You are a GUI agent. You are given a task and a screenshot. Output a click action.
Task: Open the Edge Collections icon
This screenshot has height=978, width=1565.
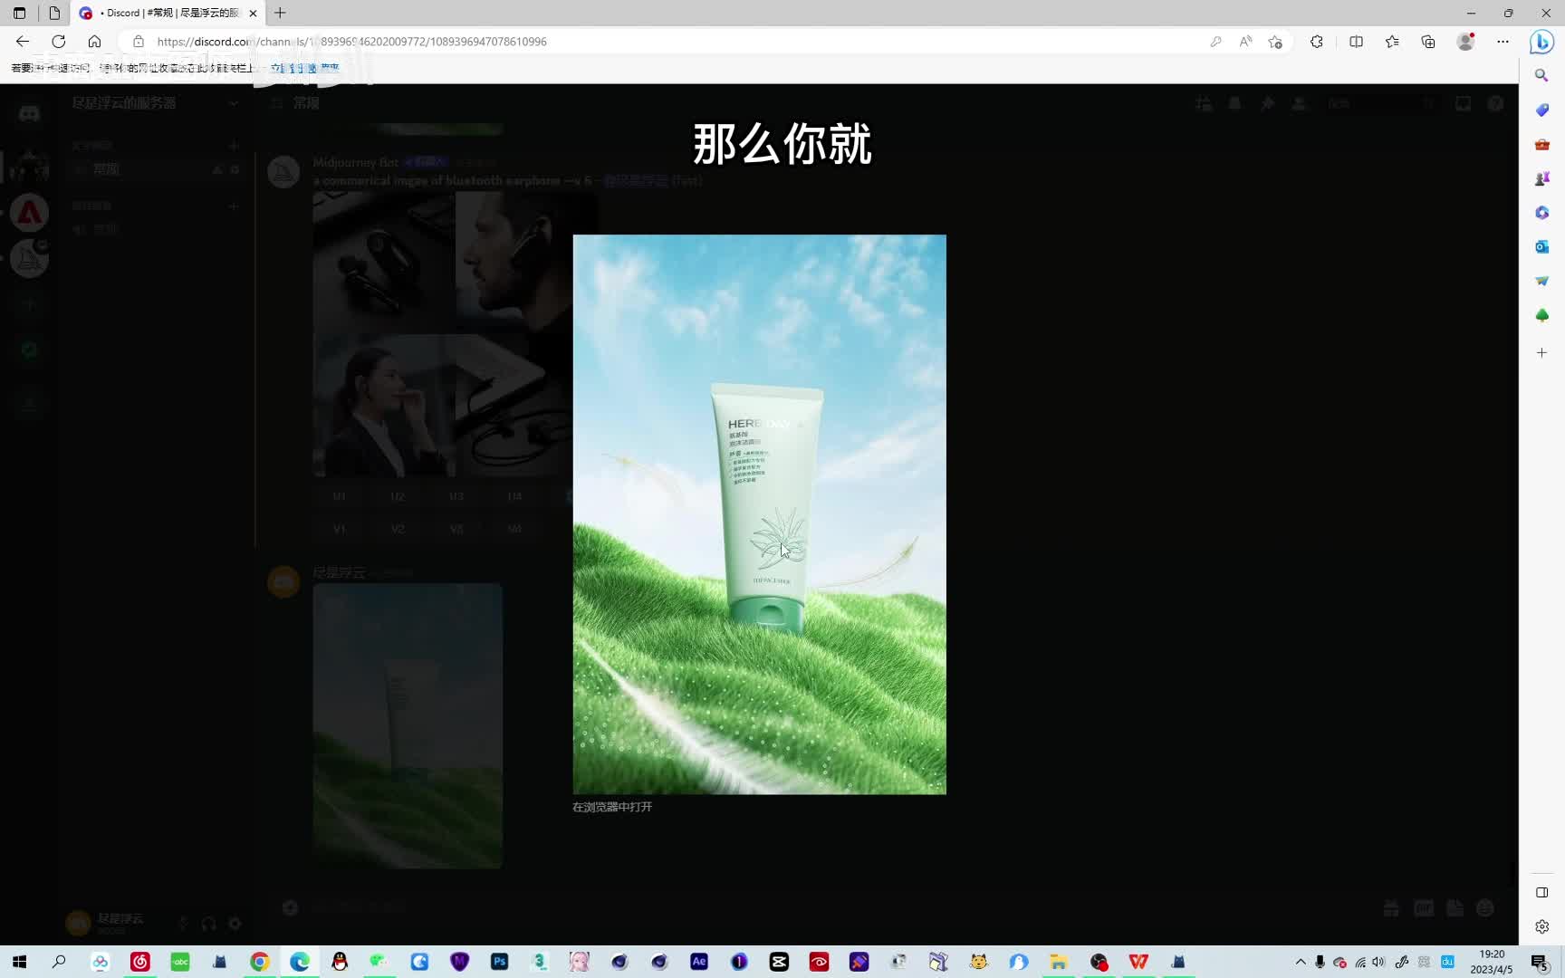(1428, 42)
